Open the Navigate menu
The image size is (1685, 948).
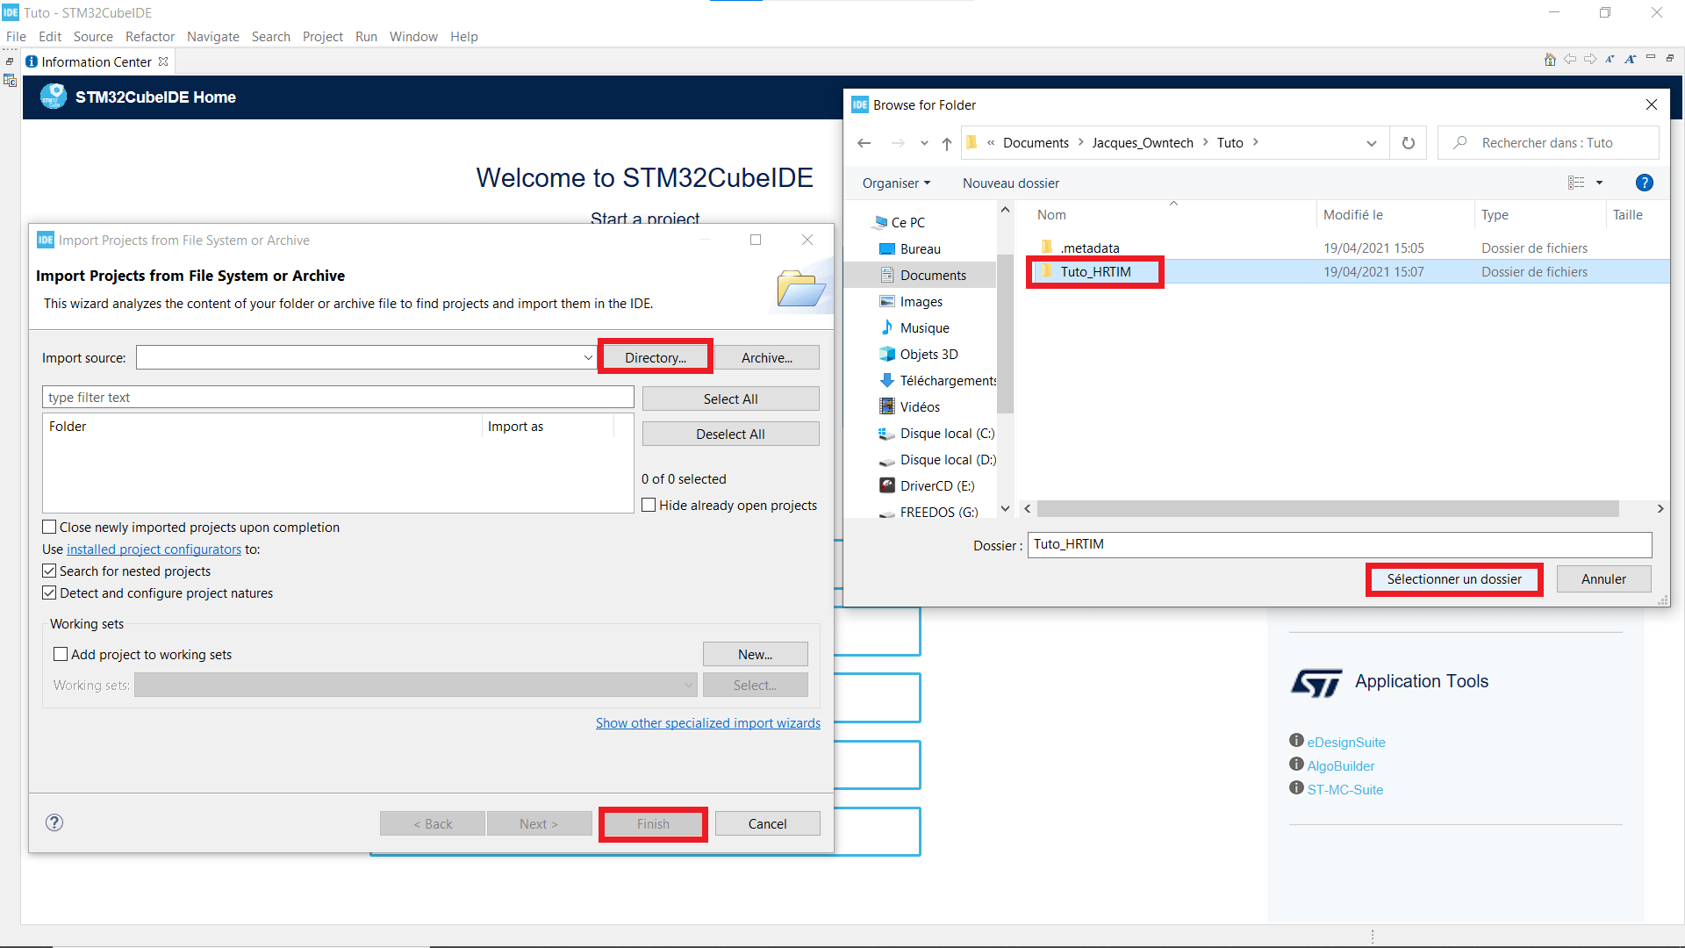tap(213, 36)
